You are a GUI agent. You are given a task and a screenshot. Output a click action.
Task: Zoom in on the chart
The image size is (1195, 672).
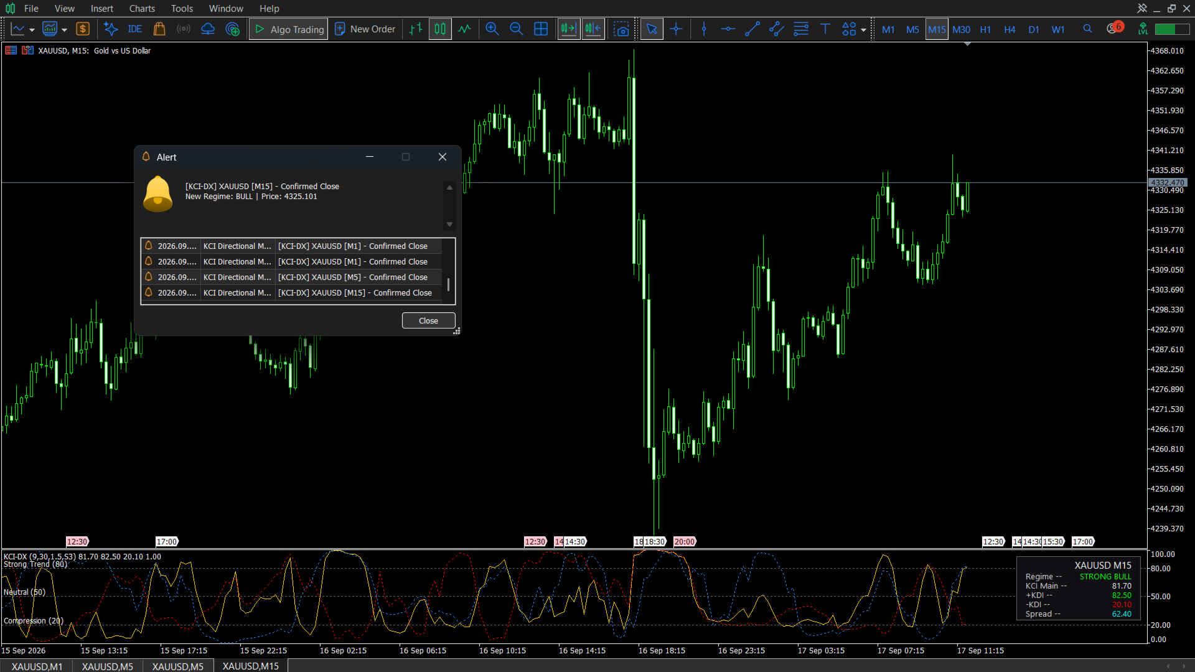pyautogui.click(x=492, y=29)
